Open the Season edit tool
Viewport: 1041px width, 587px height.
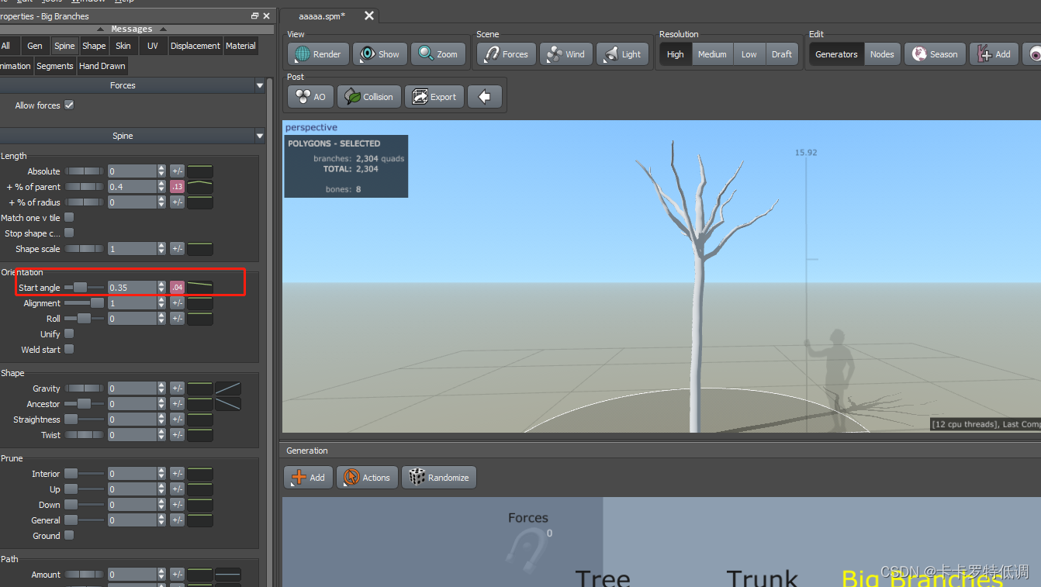[x=935, y=54]
